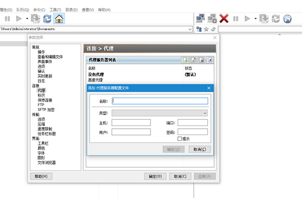Image resolution: width=302 pixels, height=198 pixels.
Task: Open the 类型 dropdown
Action: coord(160,113)
